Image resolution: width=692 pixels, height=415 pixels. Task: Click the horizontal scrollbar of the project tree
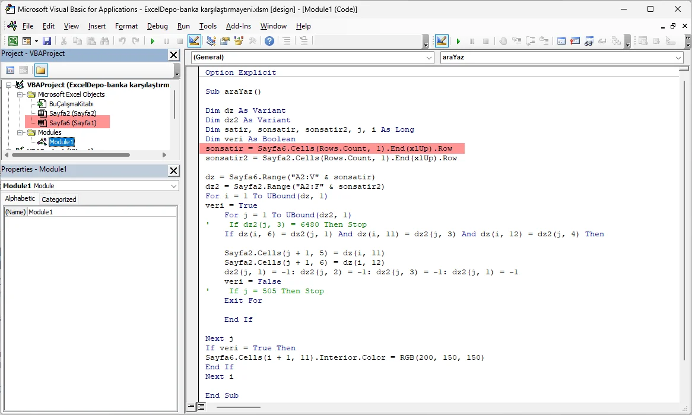tap(71, 155)
